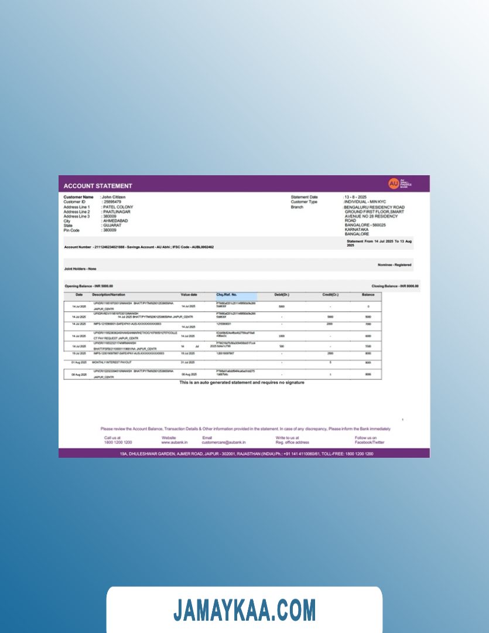Select the BANGALORE - 560025 branch line

click(x=365, y=225)
